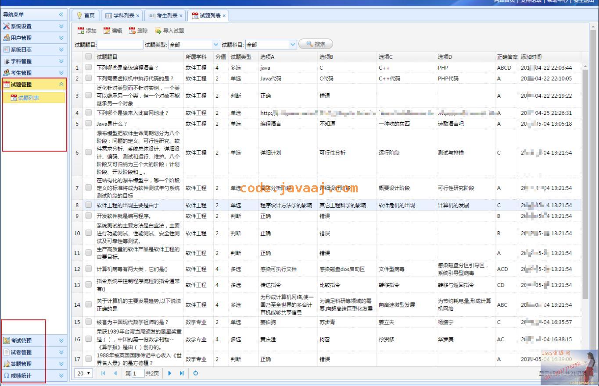Click the page number input field
The height and width of the screenshot is (386, 599).
(x=138, y=373)
